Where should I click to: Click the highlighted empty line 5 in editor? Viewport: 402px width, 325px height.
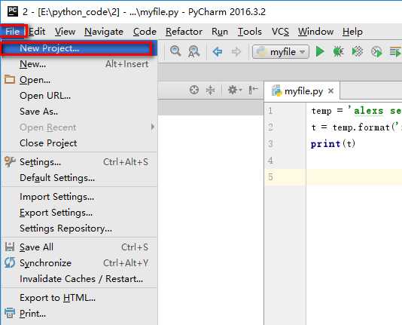coord(354,177)
